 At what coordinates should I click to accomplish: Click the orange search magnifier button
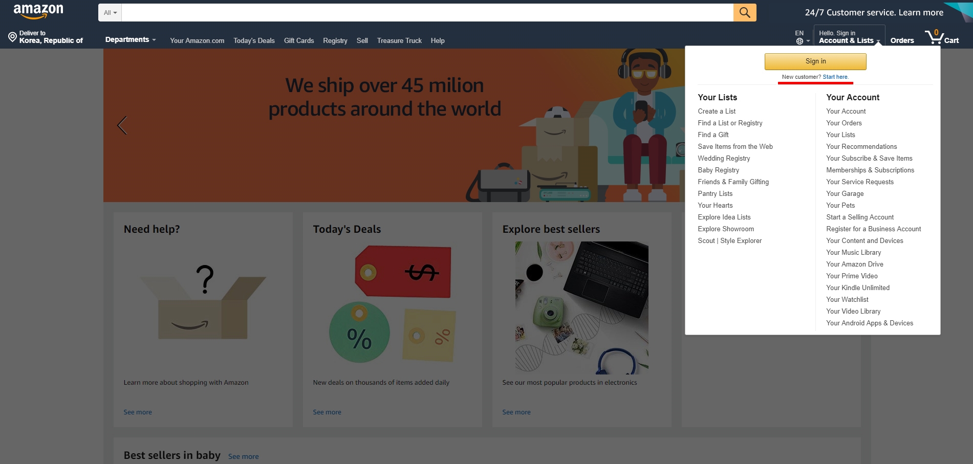[744, 13]
